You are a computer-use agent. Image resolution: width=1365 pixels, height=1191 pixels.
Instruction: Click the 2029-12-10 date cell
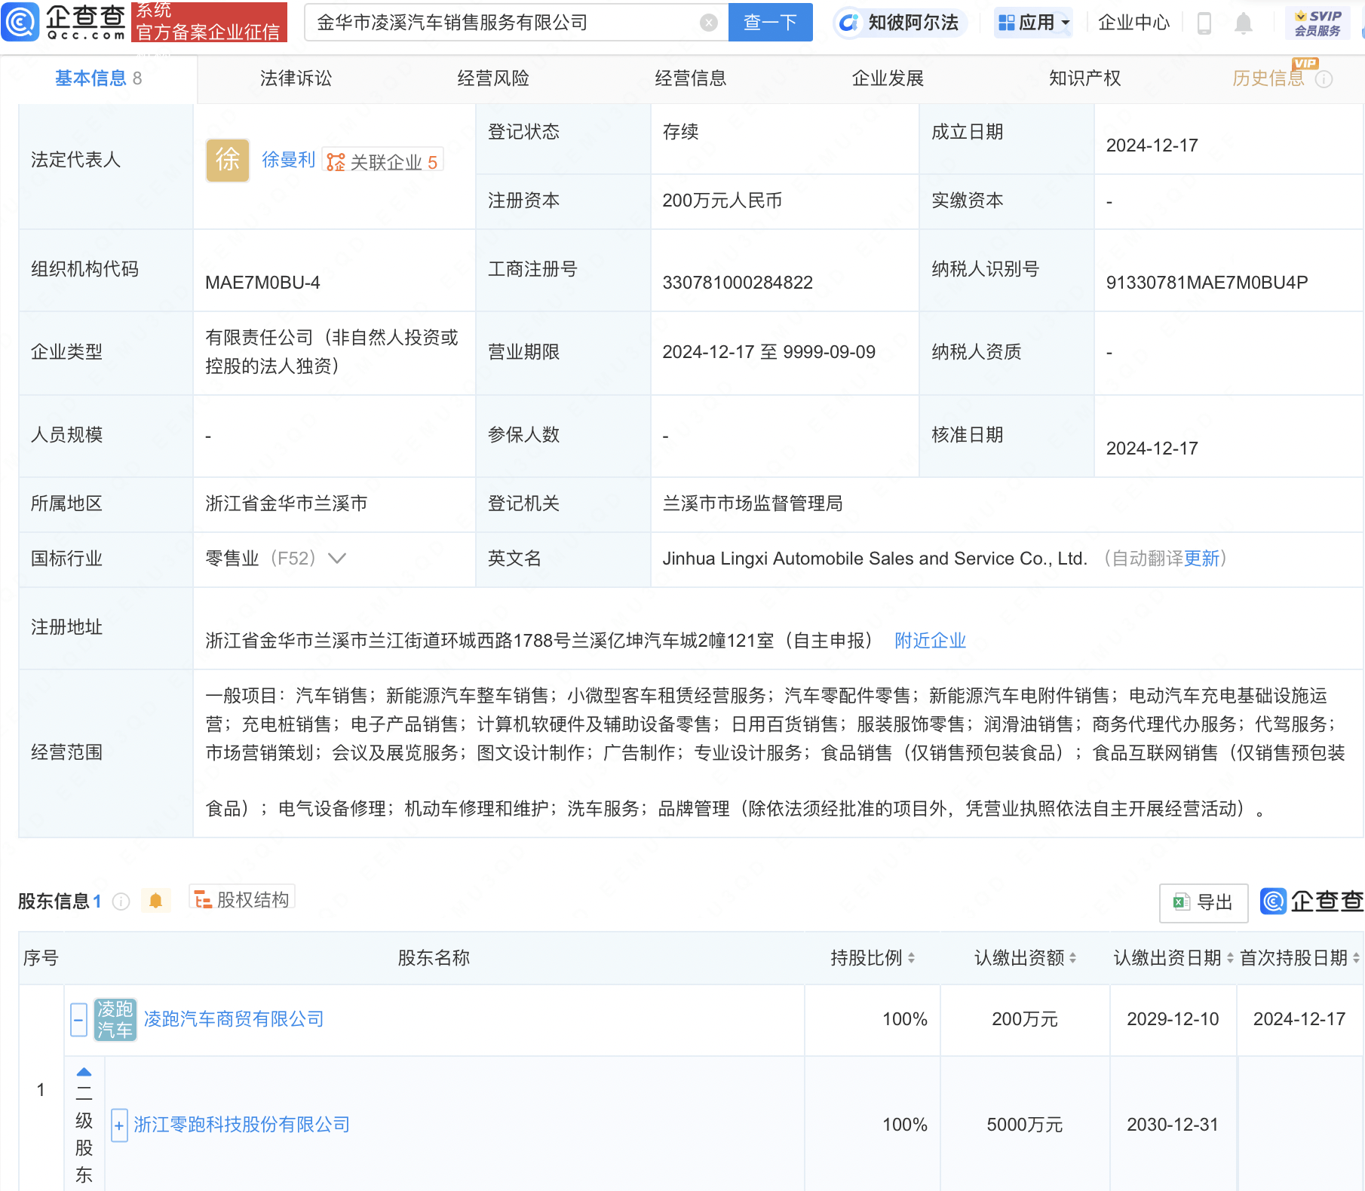click(x=1173, y=1019)
